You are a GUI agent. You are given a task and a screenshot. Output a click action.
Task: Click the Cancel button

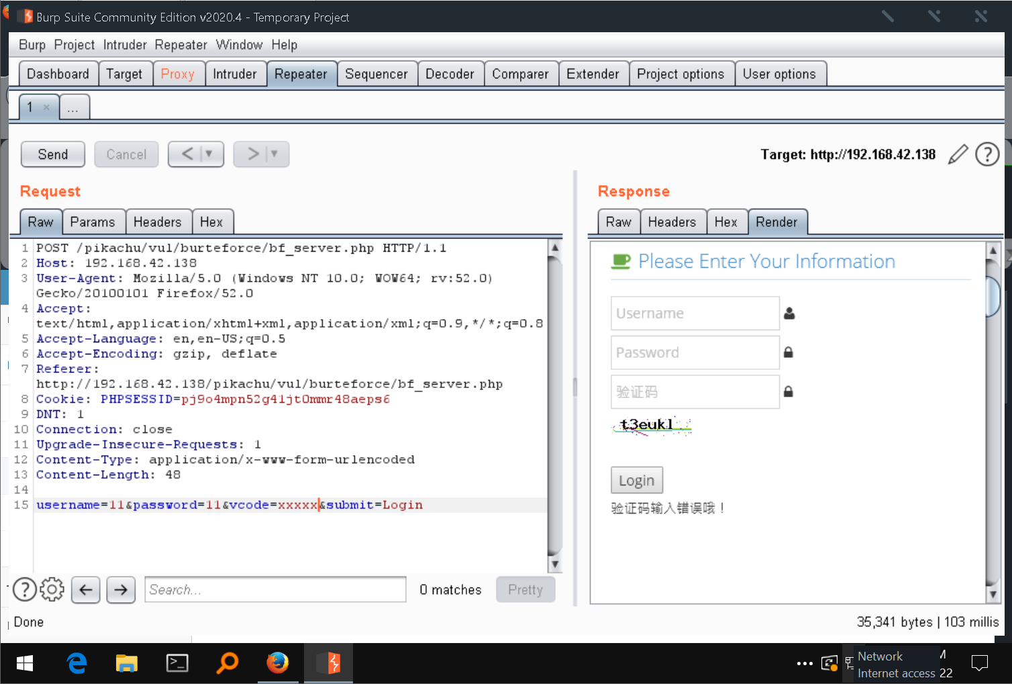(x=126, y=154)
